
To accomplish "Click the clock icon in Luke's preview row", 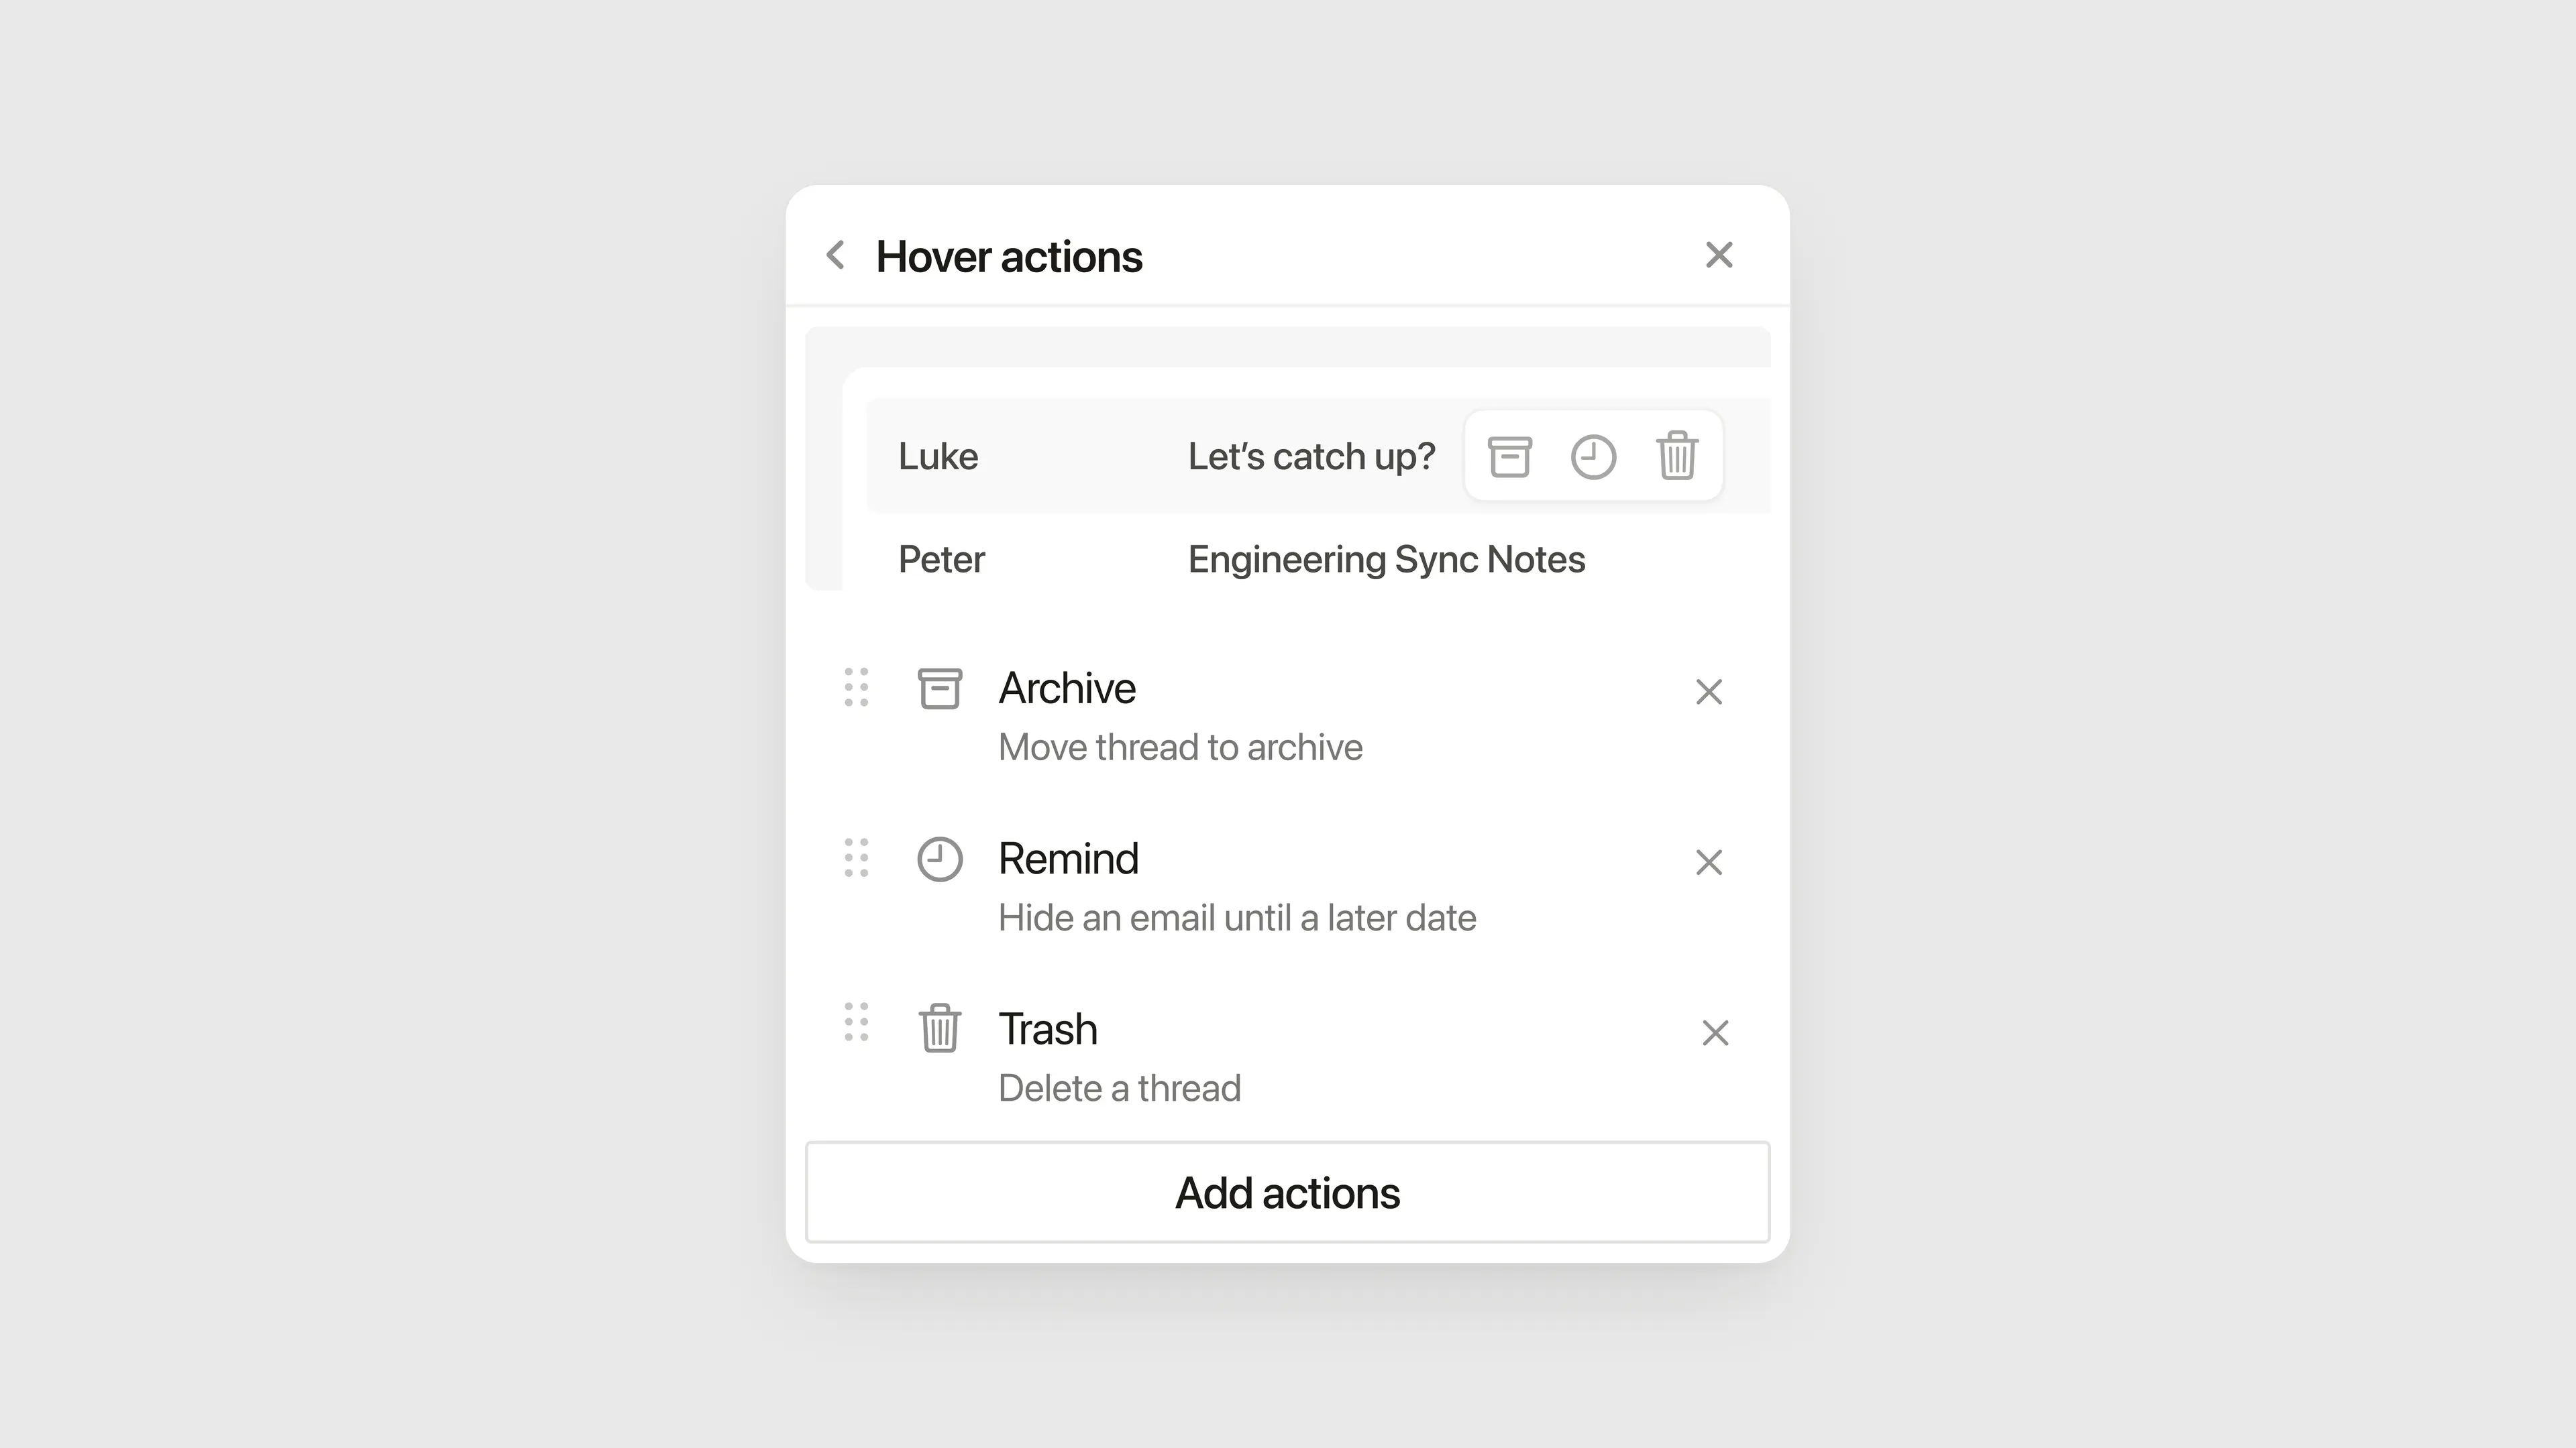I will point(1594,456).
